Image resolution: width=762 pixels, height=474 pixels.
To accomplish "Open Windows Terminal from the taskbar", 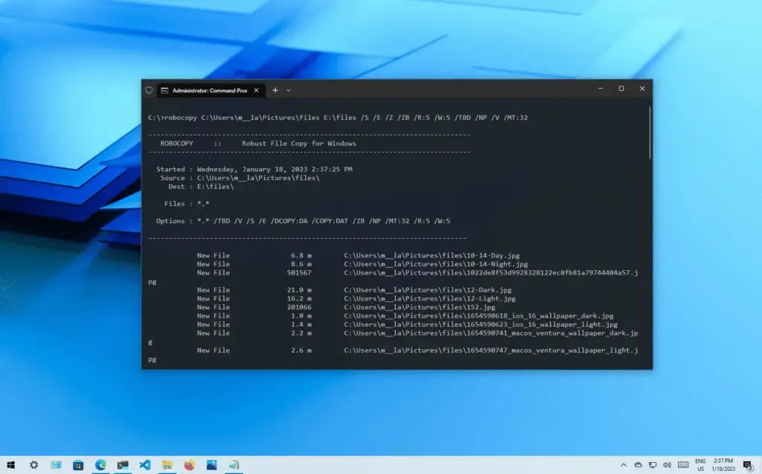I will click(x=121, y=465).
